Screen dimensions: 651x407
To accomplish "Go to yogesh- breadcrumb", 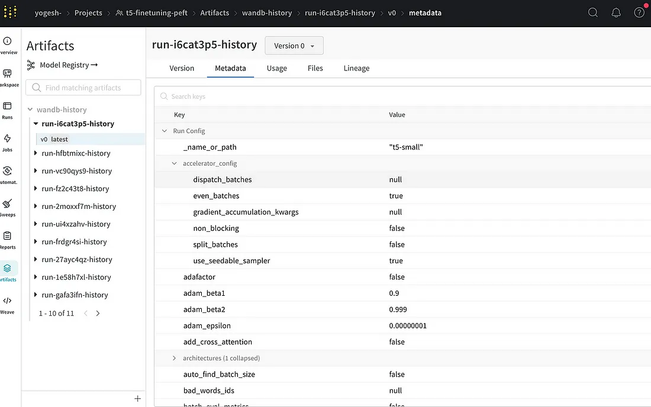I will click(48, 13).
